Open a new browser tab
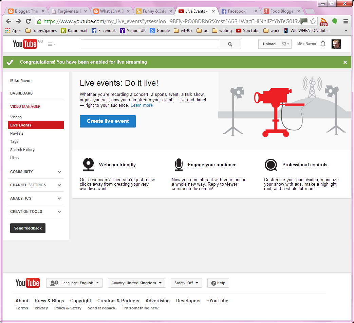The image size is (354, 323). tap(310, 11)
